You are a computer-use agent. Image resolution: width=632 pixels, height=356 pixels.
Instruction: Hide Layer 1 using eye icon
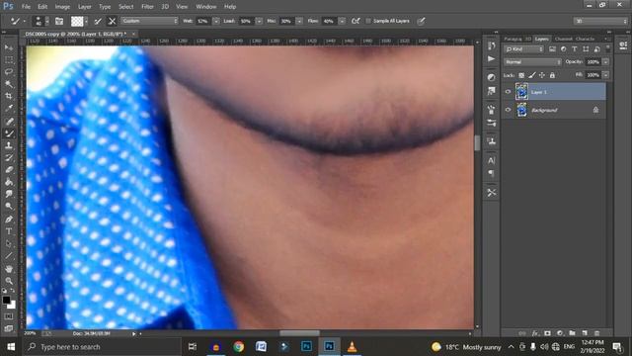click(x=508, y=92)
